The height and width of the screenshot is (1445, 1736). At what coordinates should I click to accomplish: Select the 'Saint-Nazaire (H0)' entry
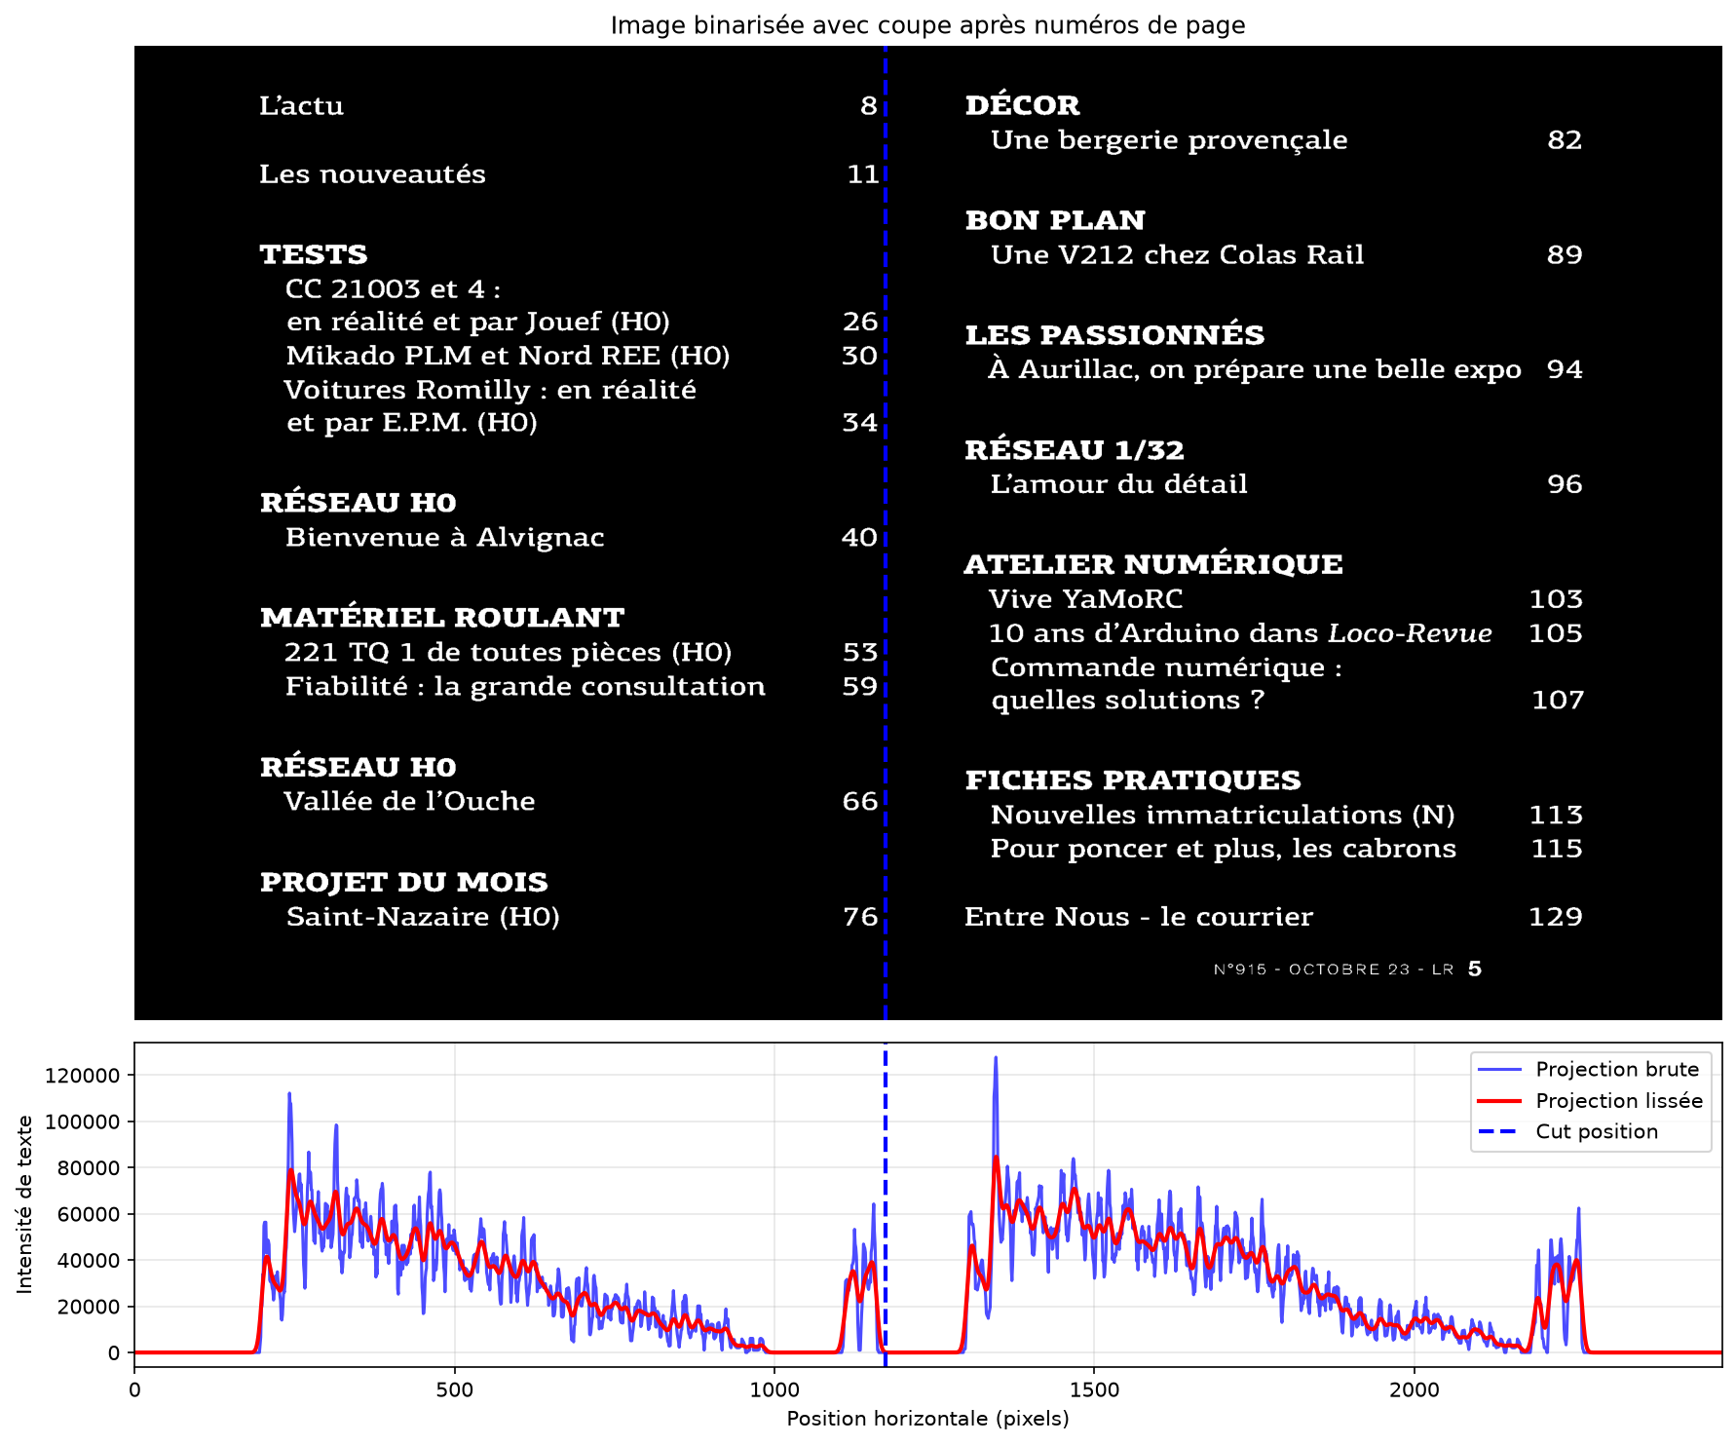pos(423,917)
